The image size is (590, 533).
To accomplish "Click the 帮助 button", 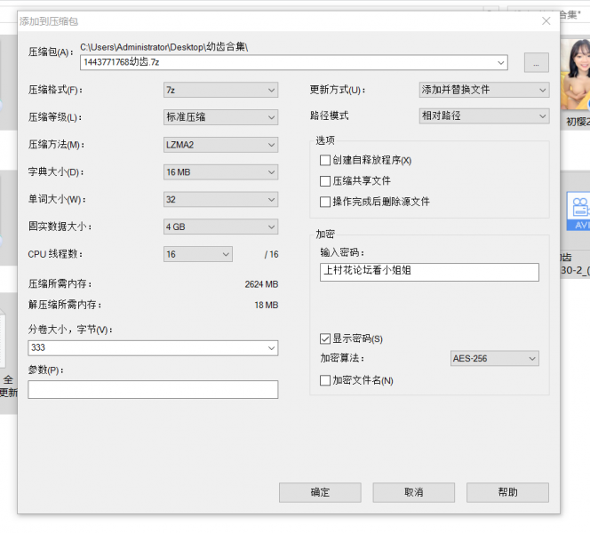I will 507,492.
